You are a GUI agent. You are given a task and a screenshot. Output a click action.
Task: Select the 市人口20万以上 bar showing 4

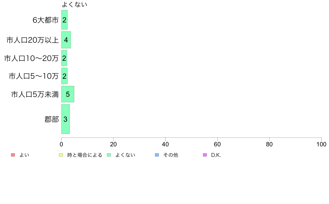tap(66, 40)
